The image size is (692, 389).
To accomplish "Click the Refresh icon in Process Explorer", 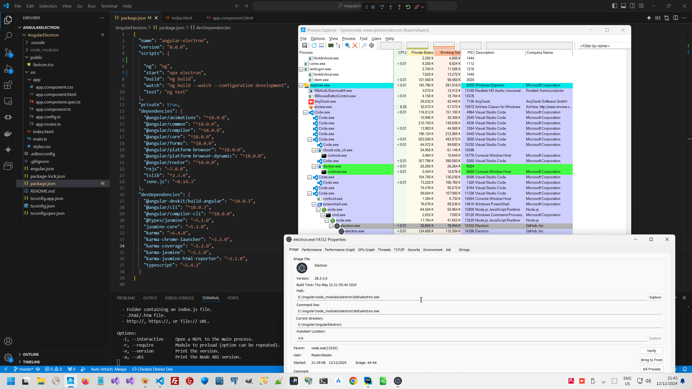I will pos(314,45).
